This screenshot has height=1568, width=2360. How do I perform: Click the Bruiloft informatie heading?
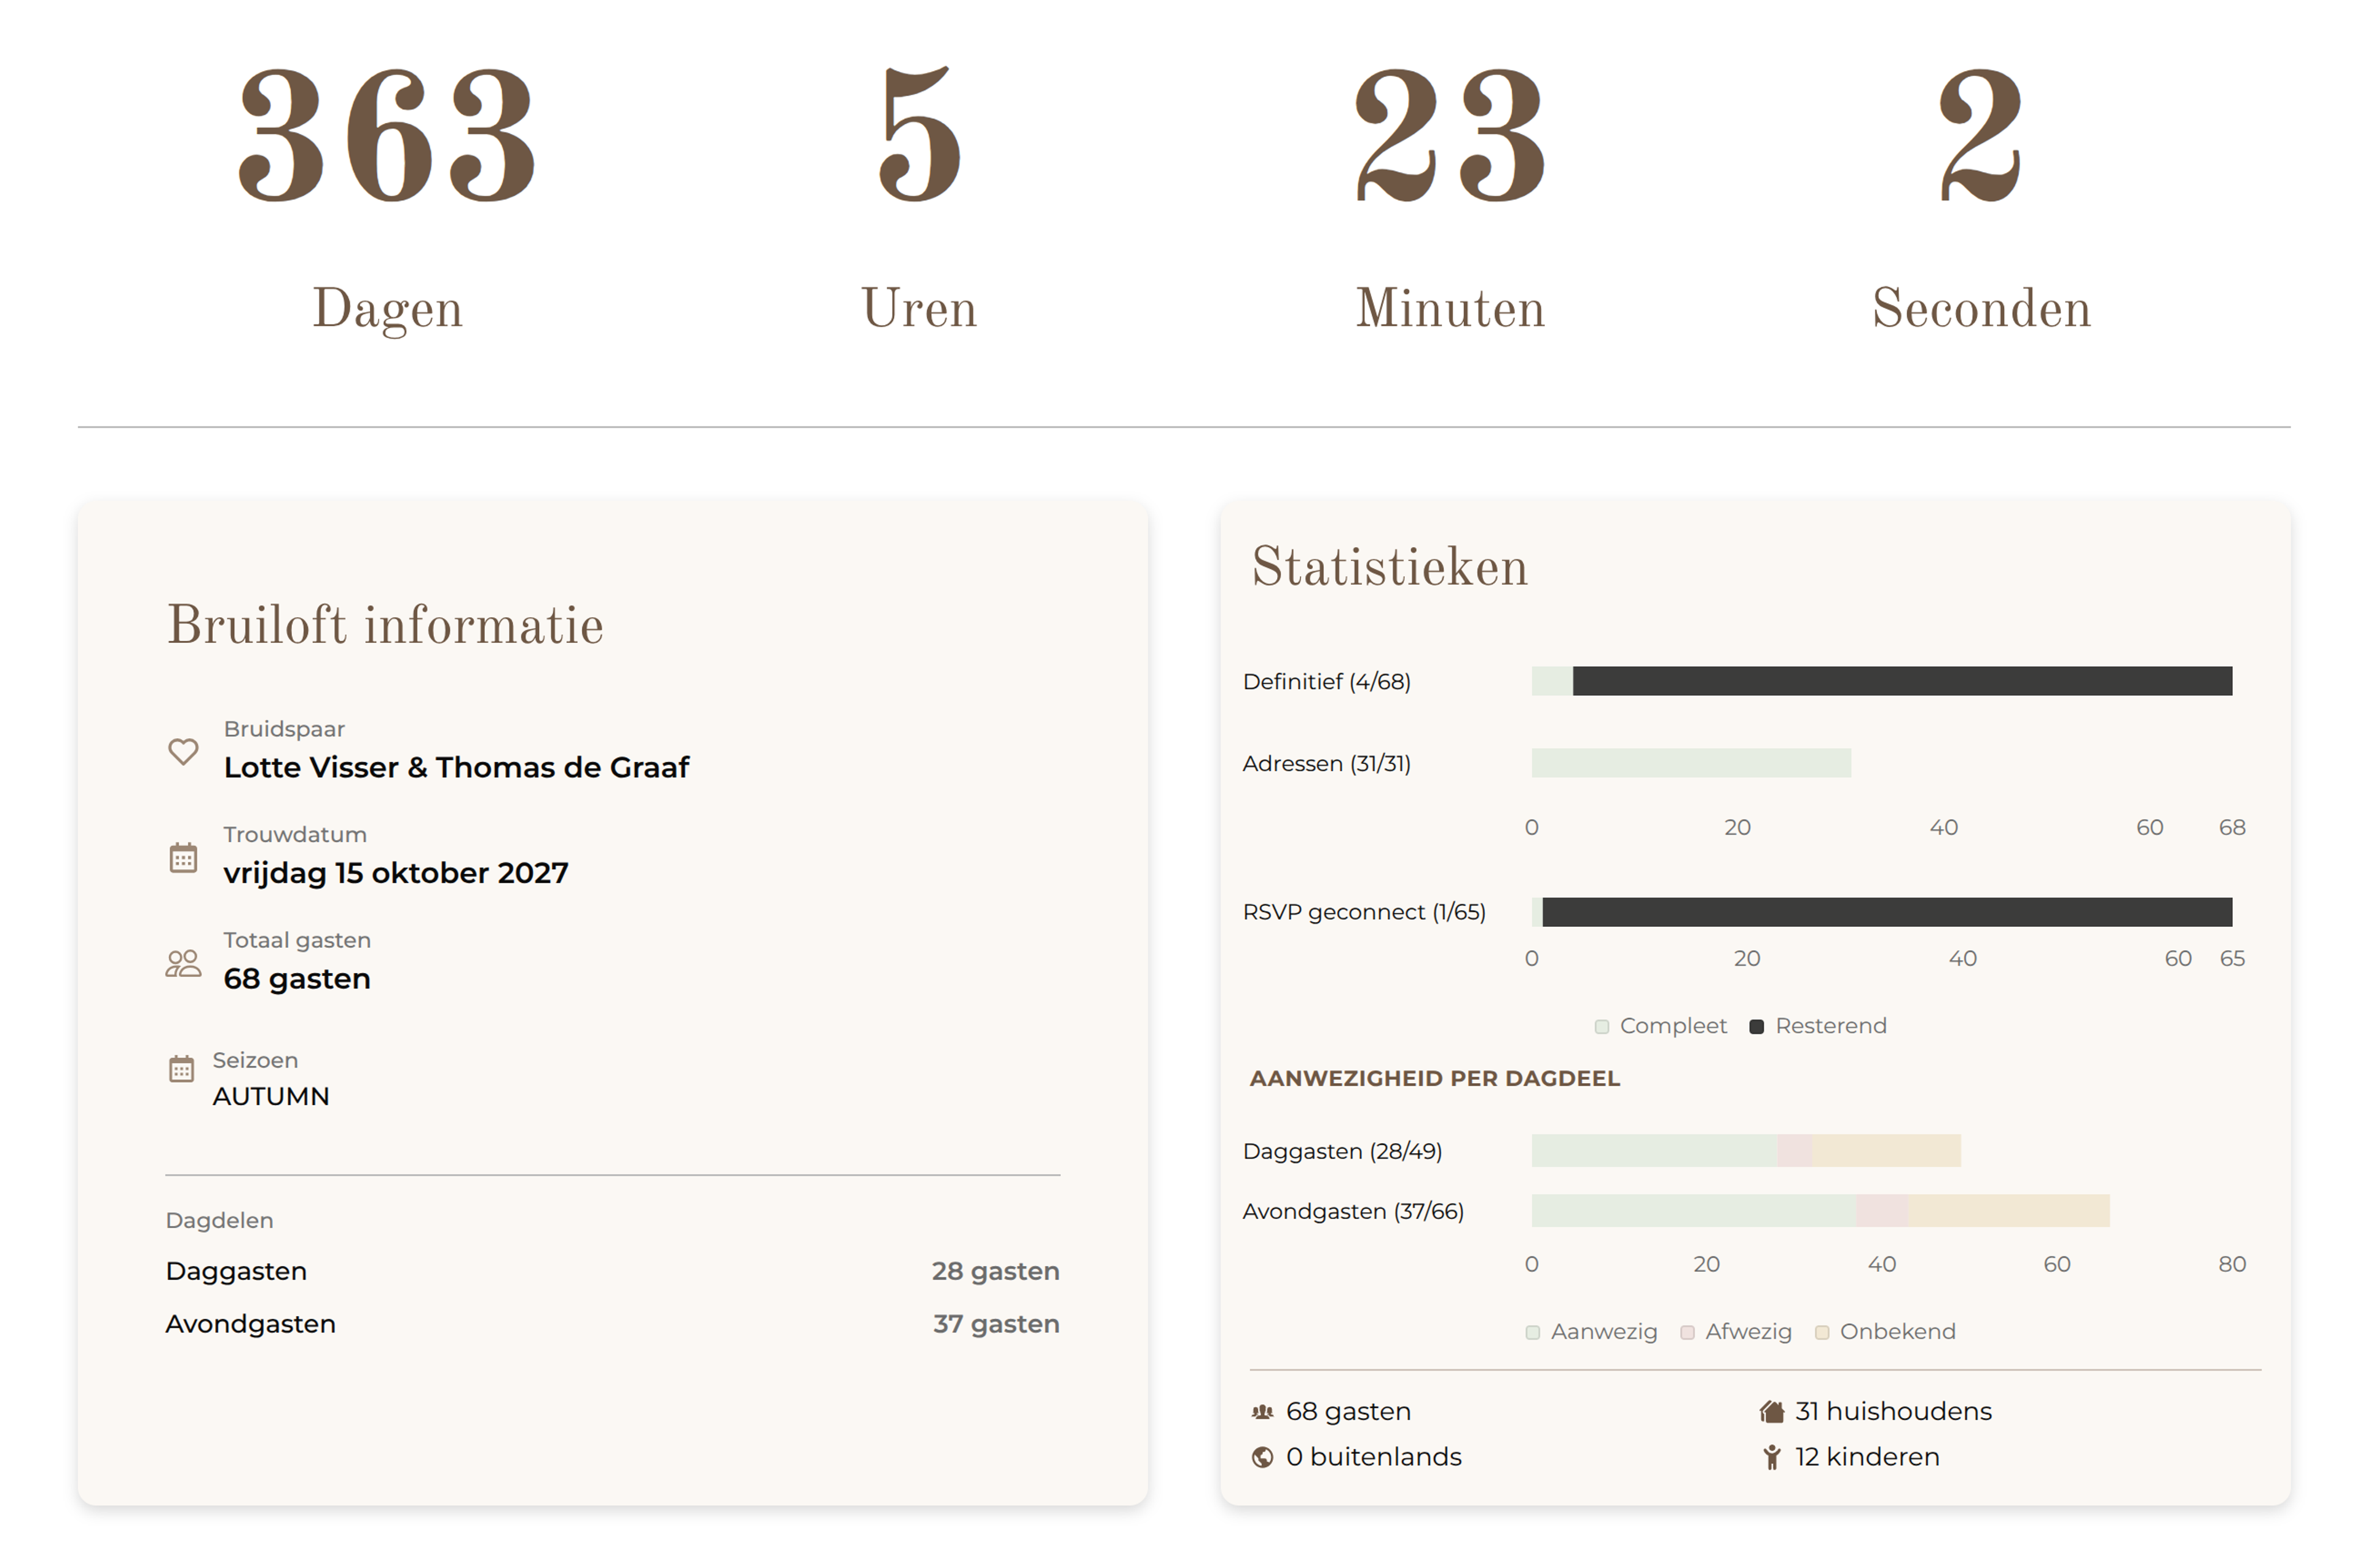[x=385, y=626]
